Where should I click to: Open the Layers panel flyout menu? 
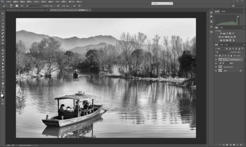pos(244,45)
